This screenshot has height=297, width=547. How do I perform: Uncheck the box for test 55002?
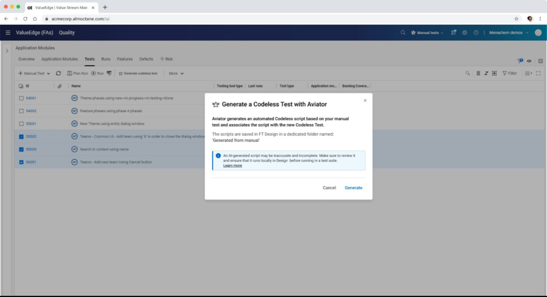(x=21, y=137)
